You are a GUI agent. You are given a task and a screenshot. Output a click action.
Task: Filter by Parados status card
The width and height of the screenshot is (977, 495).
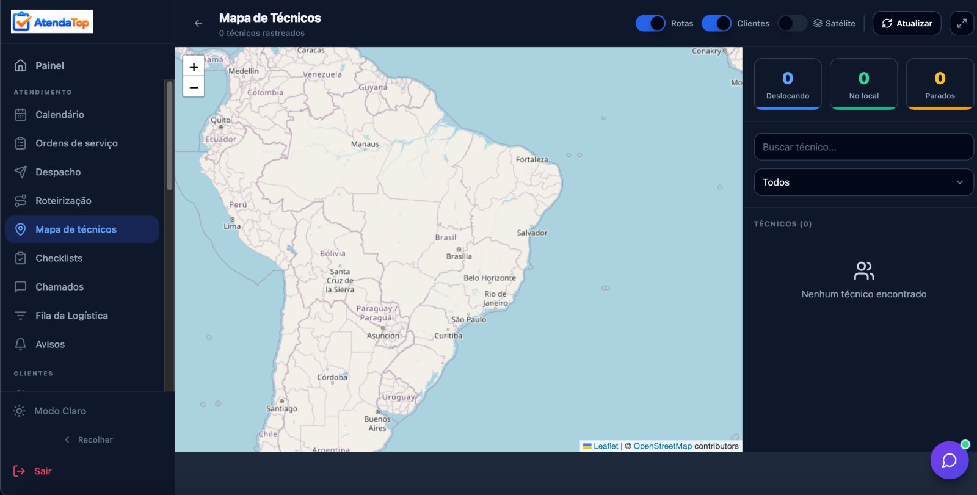pos(940,84)
